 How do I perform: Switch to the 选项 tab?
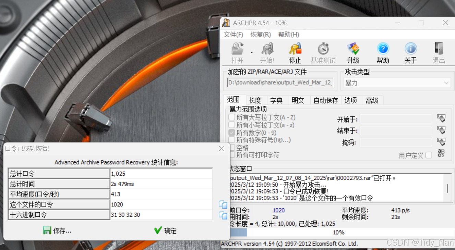(x=350, y=100)
